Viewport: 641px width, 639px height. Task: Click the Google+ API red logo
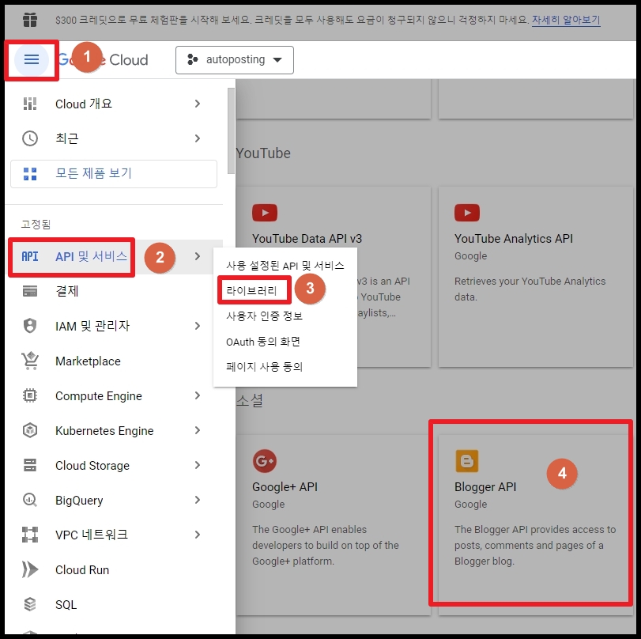point(265,461)
